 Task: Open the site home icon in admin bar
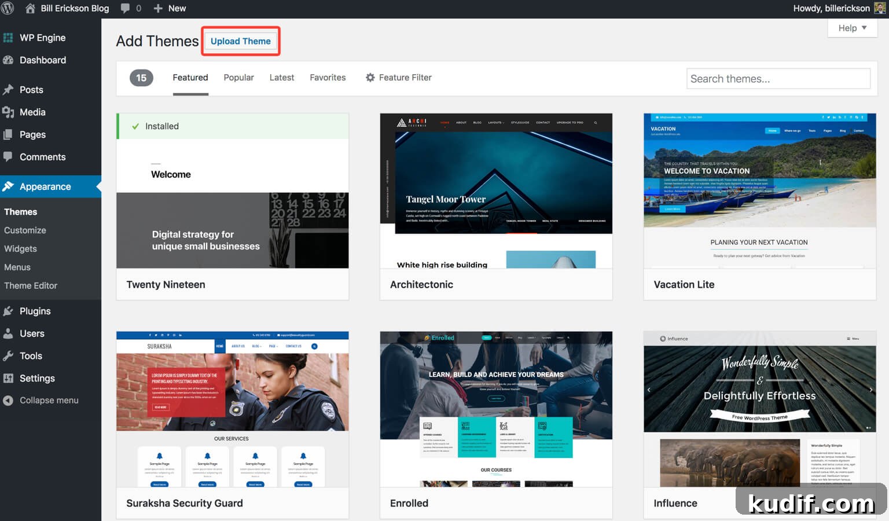click(x=30, y=8)
